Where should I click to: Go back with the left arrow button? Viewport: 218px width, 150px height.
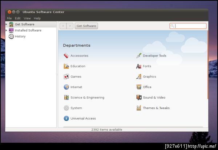[x=63, y=26]
